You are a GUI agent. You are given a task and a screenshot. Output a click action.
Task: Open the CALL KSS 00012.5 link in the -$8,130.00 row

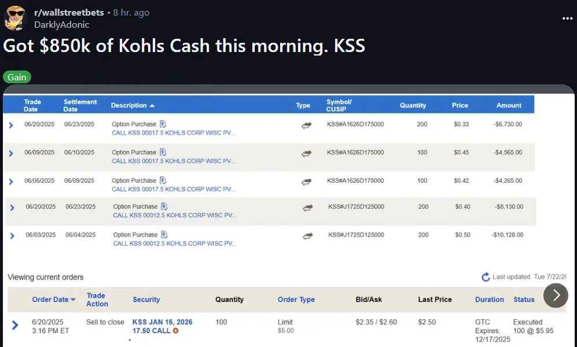click(x=175, y=215)
